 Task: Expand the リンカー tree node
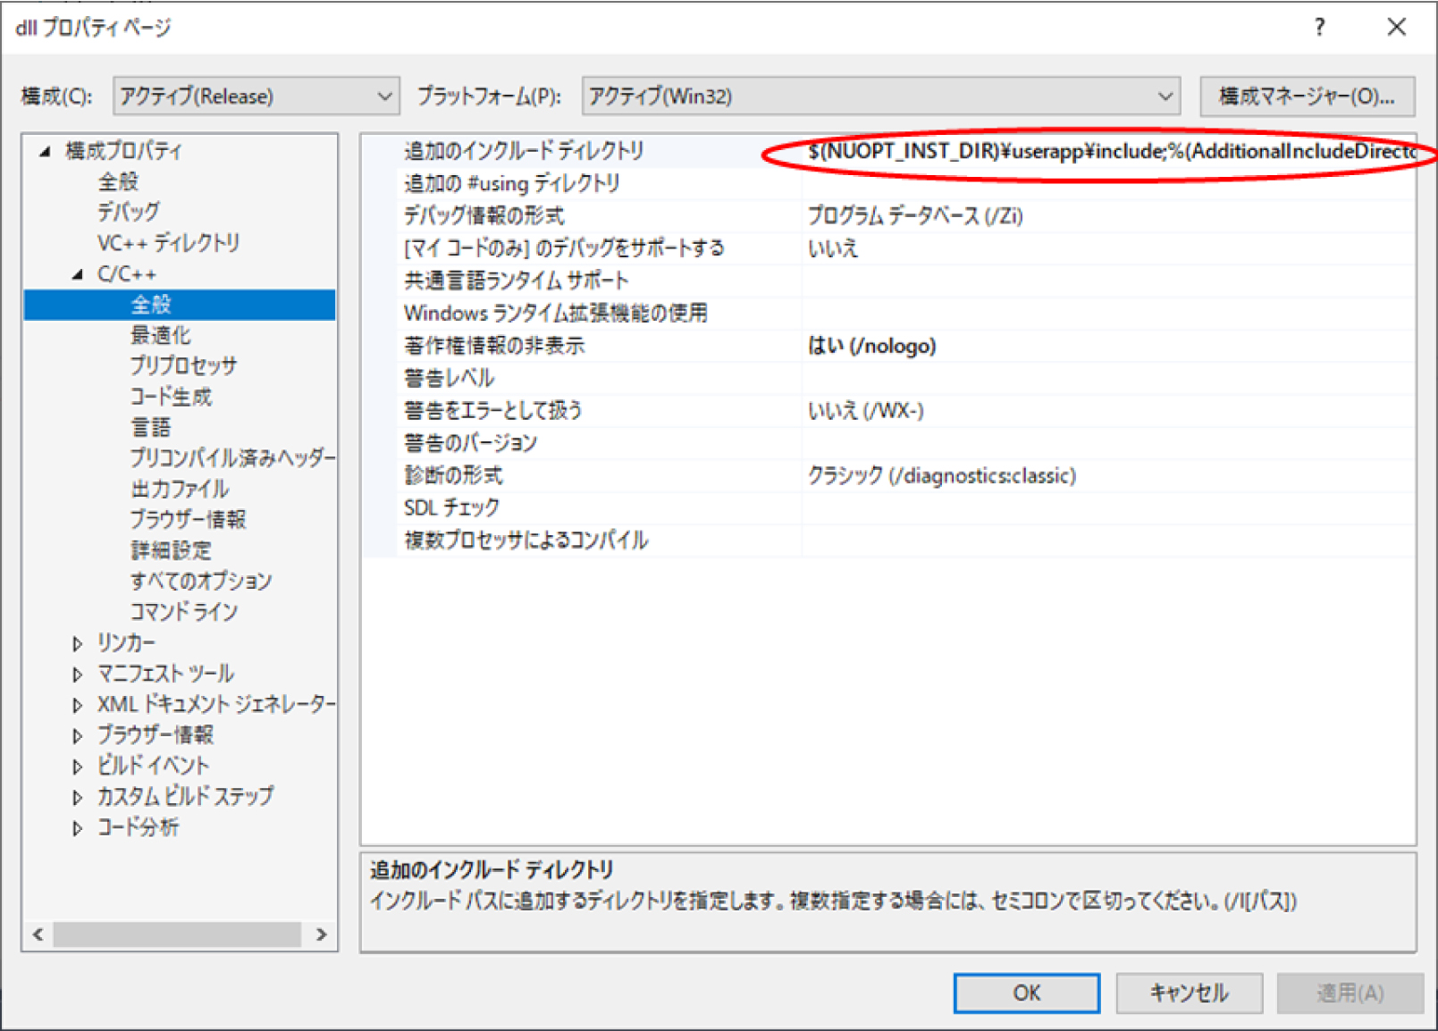point(78,643)
